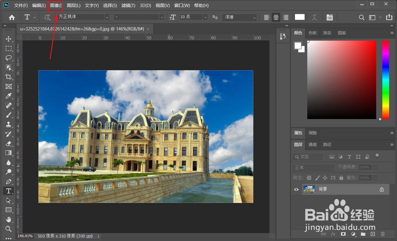
Task: Open the 图层(L) menu
Action: coord(74,6)
